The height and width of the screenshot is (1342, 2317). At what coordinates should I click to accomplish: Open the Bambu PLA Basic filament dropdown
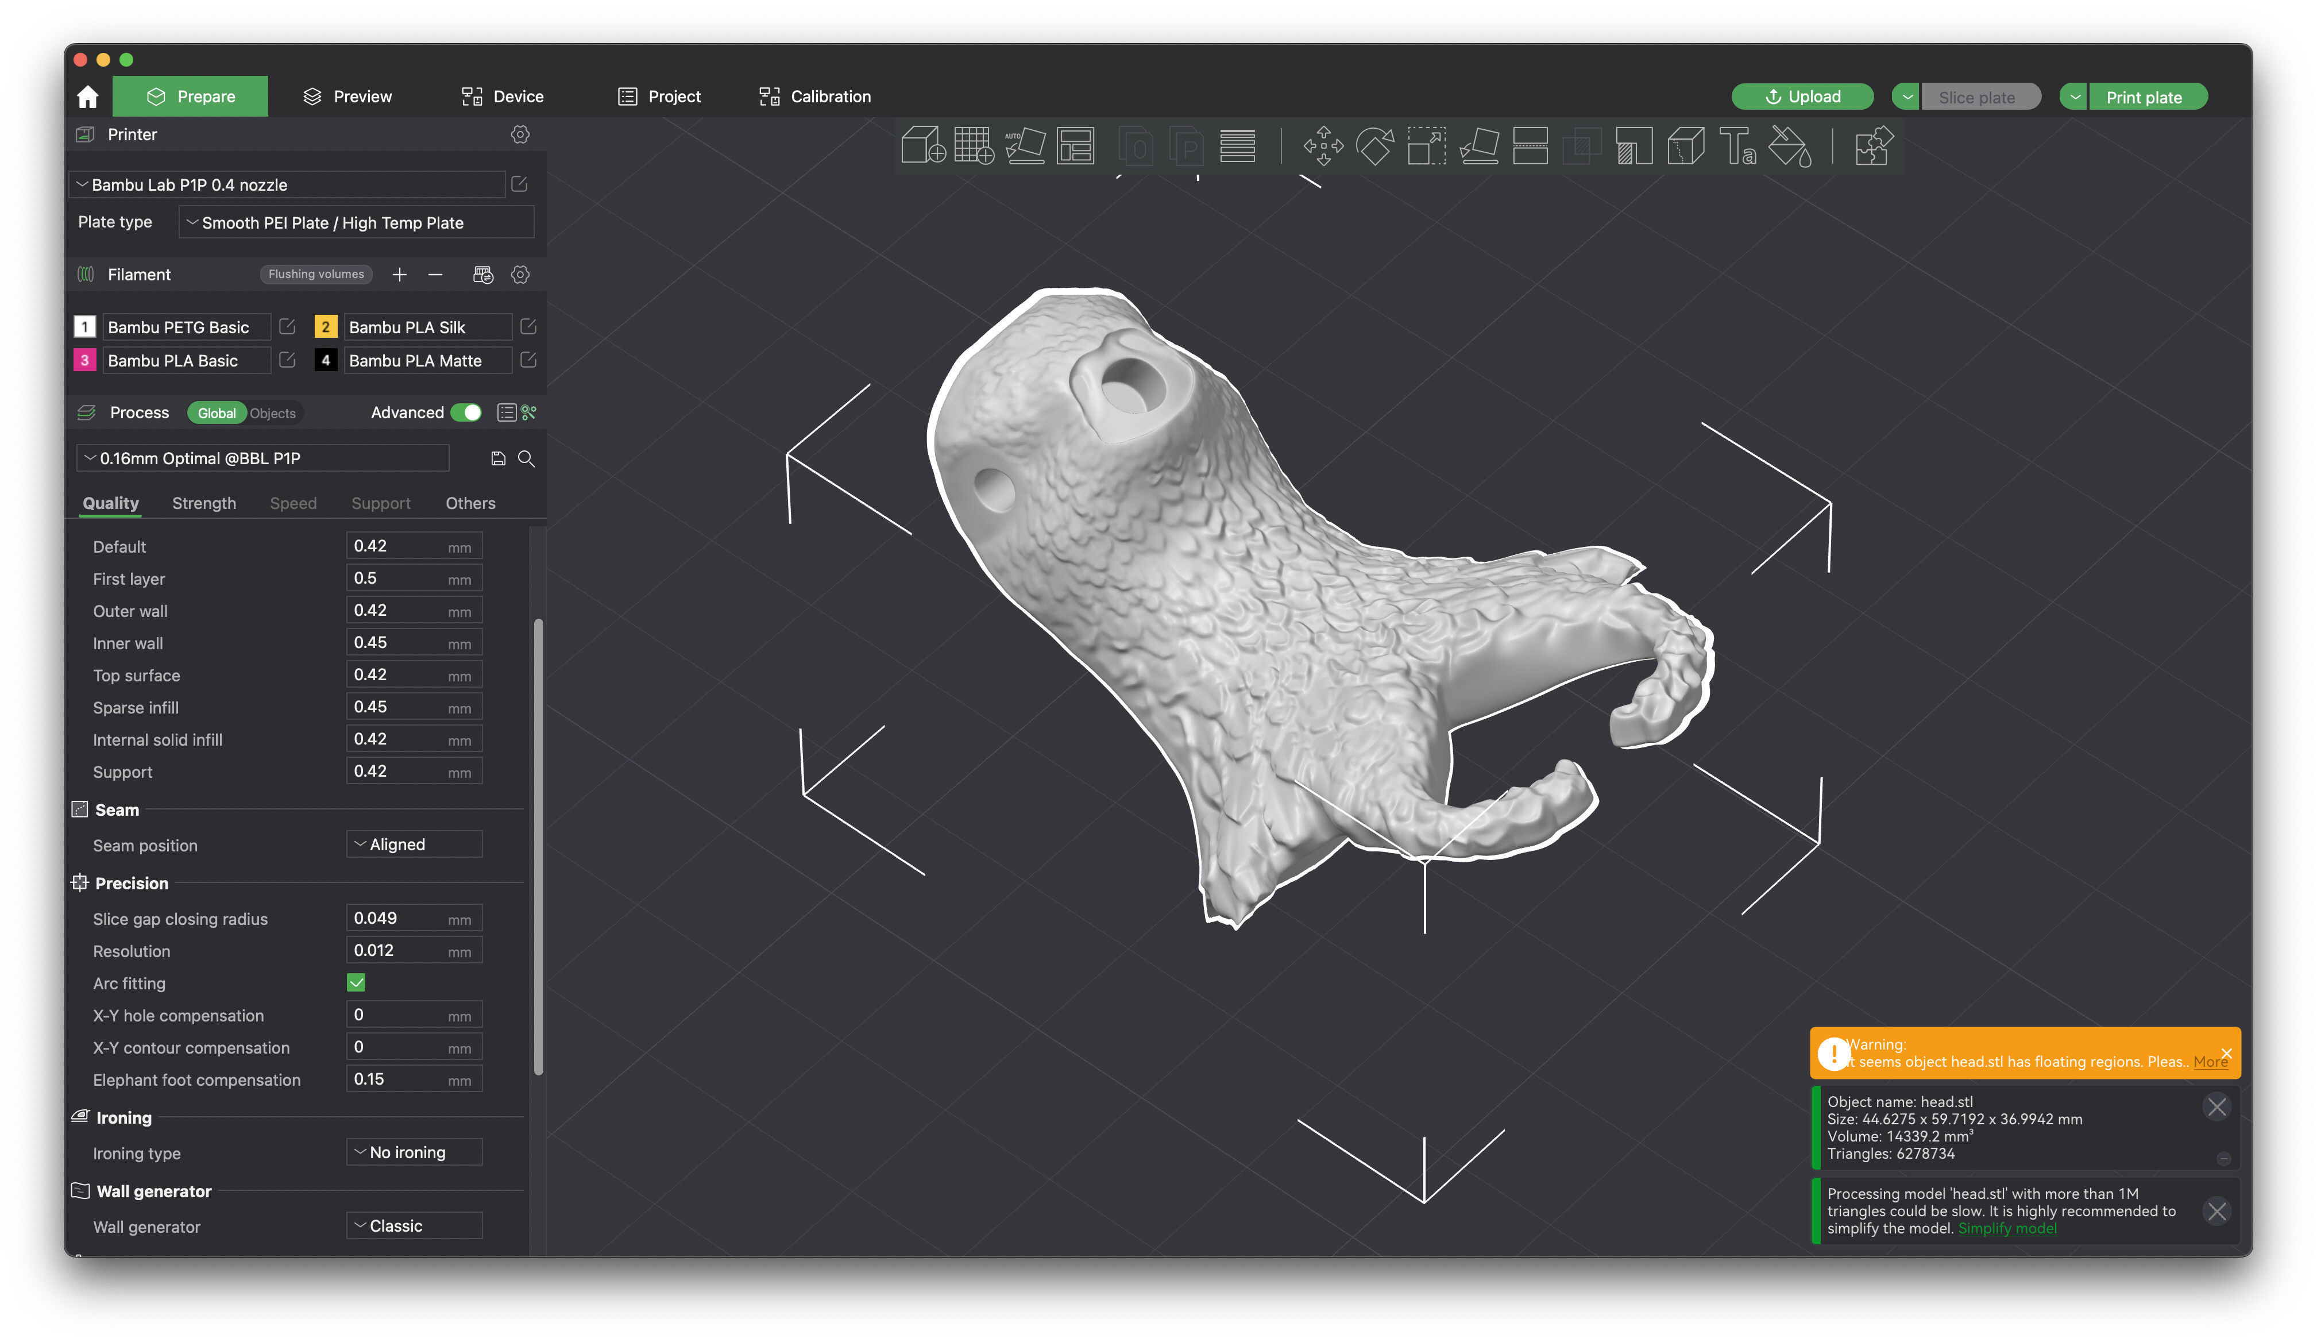187,360
